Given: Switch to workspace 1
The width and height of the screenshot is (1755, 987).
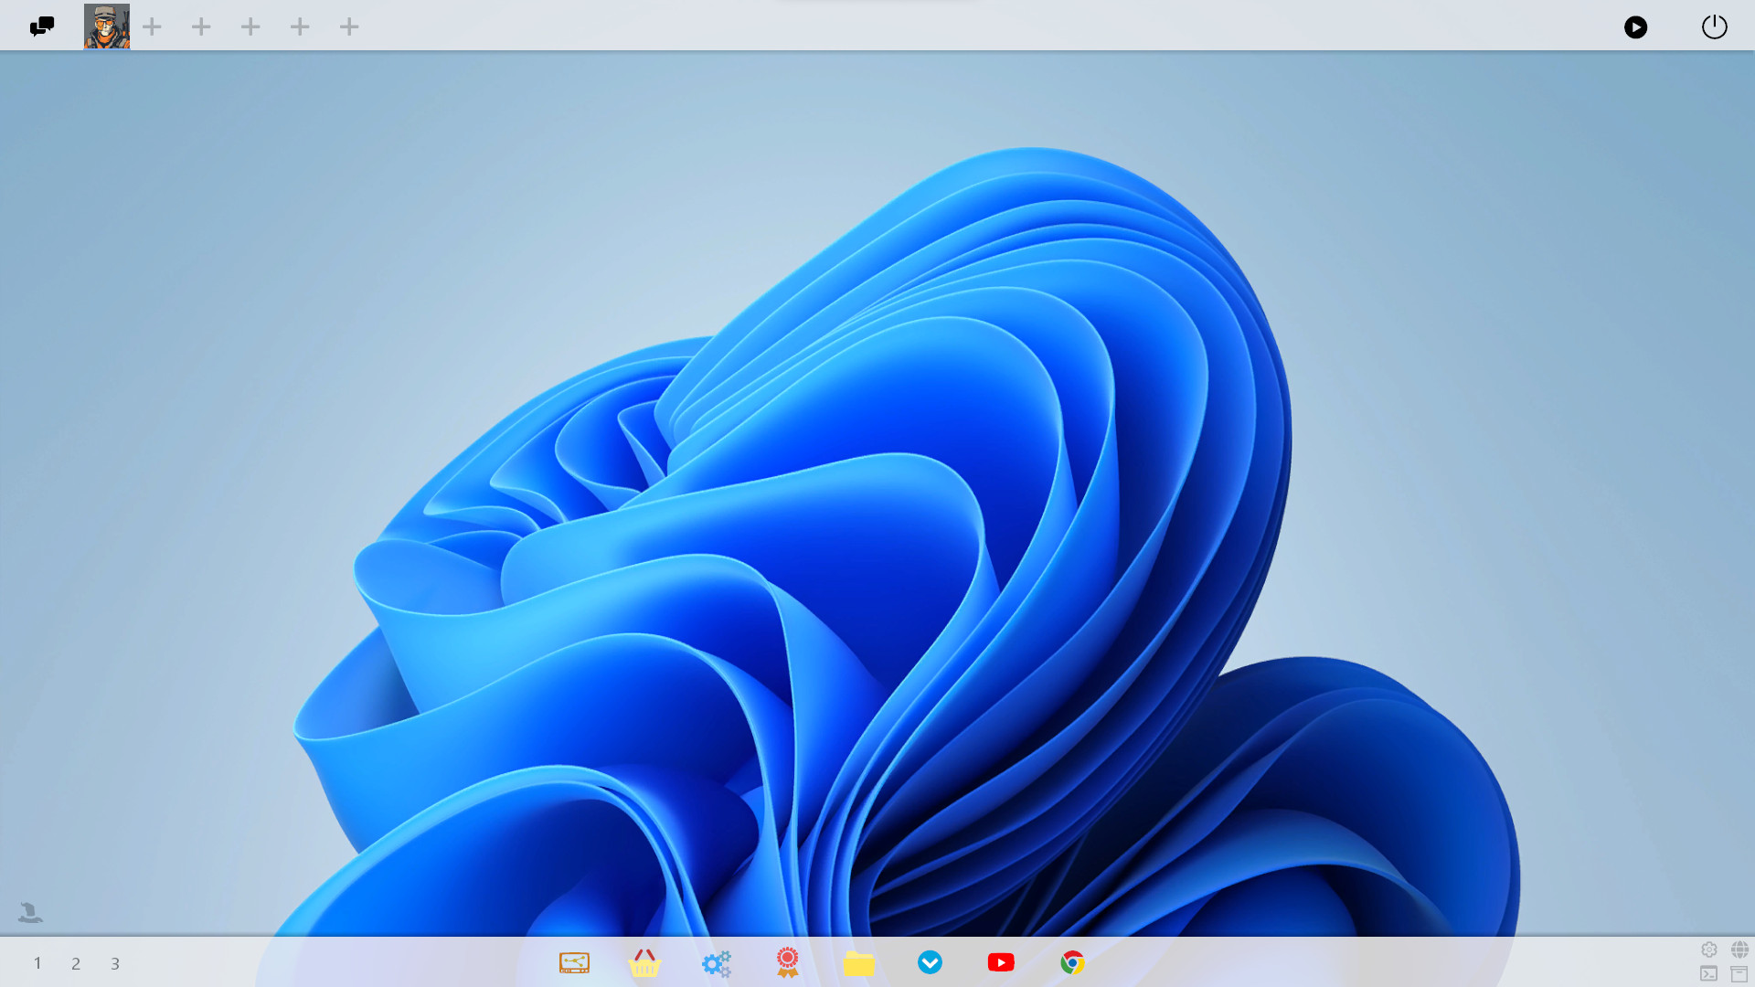Looking at the screenshot, I should 37,963.
